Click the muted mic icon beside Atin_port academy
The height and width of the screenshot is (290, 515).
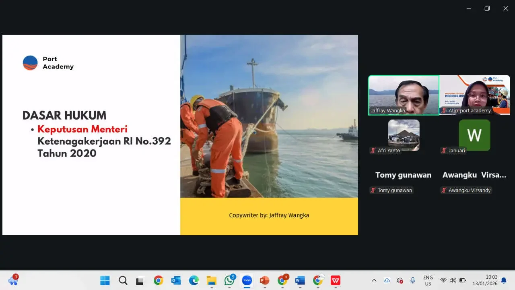pyautogui.click(x=444, y=110)
